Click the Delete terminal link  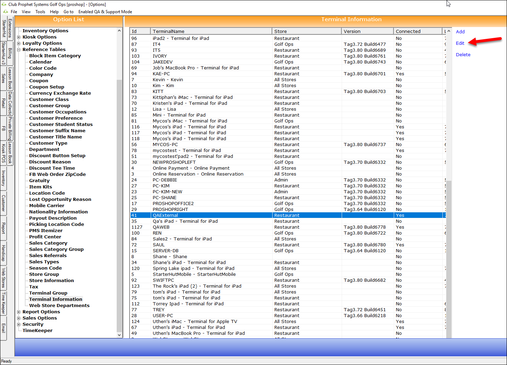[463, 55]
